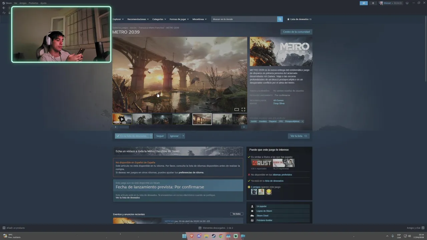
Task: Open the first friend avatar
Action: coord(254,192)
